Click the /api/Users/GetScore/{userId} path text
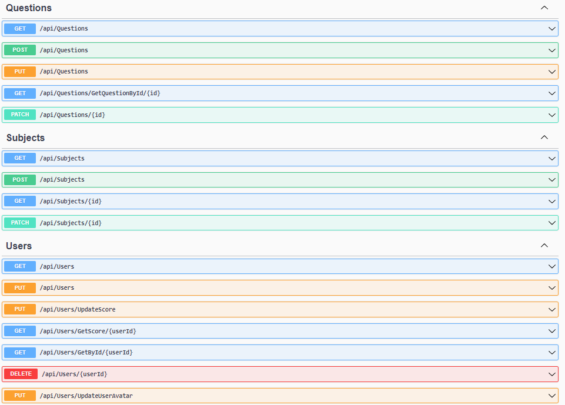 (x=88, y=331)
